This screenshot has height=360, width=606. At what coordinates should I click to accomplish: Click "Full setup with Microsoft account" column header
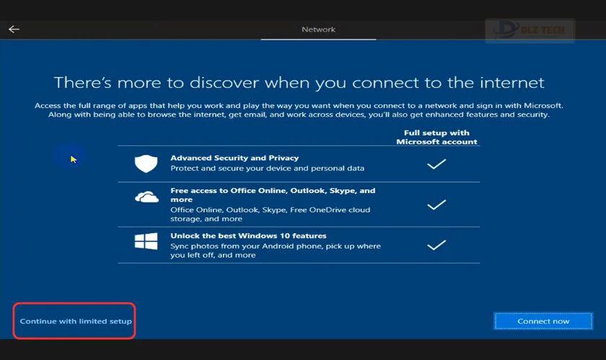tap(436, 138)
